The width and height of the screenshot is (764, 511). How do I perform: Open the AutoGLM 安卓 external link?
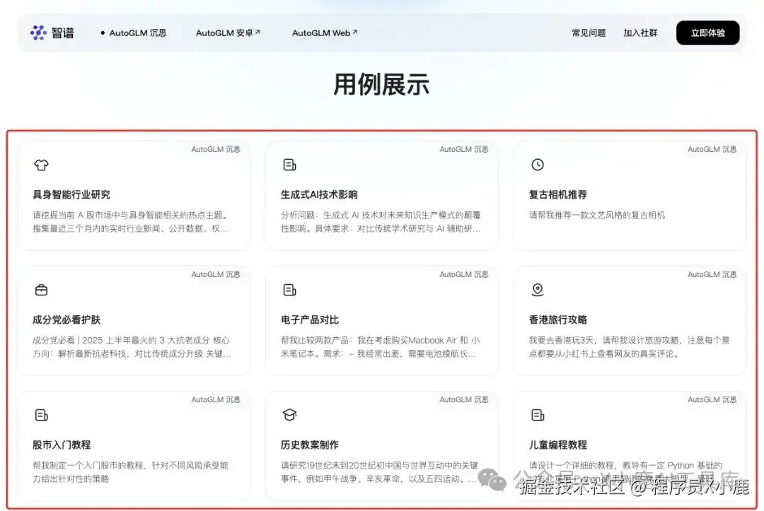click(x=228, y=33)
